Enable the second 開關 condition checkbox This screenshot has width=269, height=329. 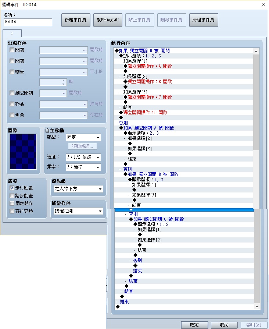(x=12, y=61)
